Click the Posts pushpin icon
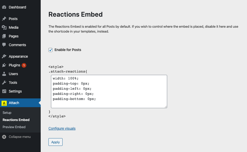The width and height of the screenshot is (247, 152). pos(4,19)
